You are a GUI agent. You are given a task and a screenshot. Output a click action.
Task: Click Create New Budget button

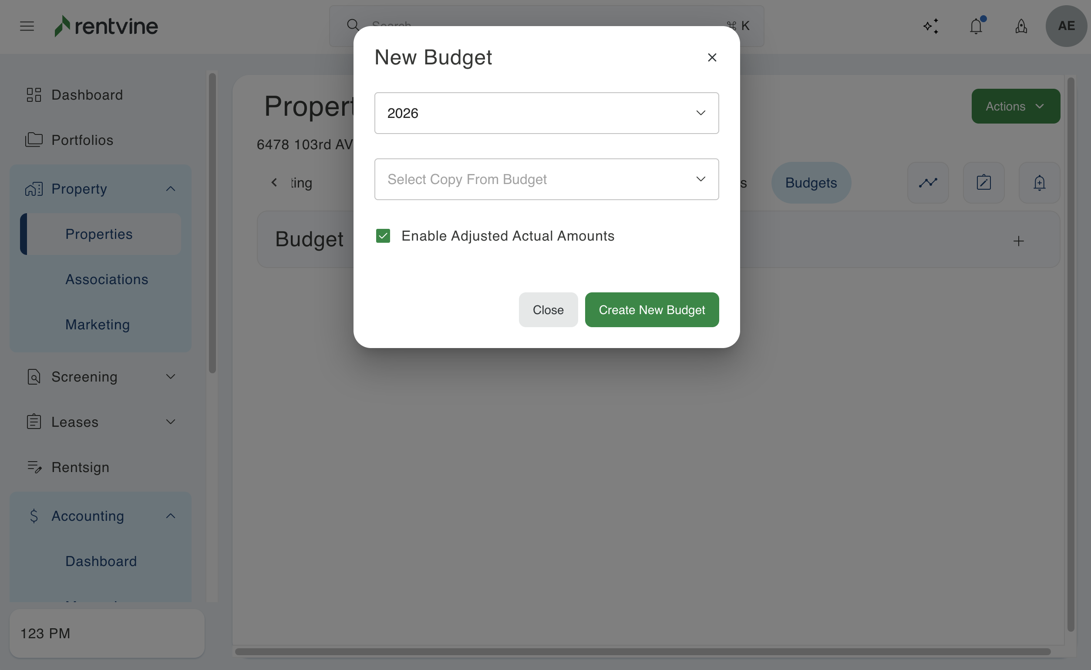click(651, 310)
